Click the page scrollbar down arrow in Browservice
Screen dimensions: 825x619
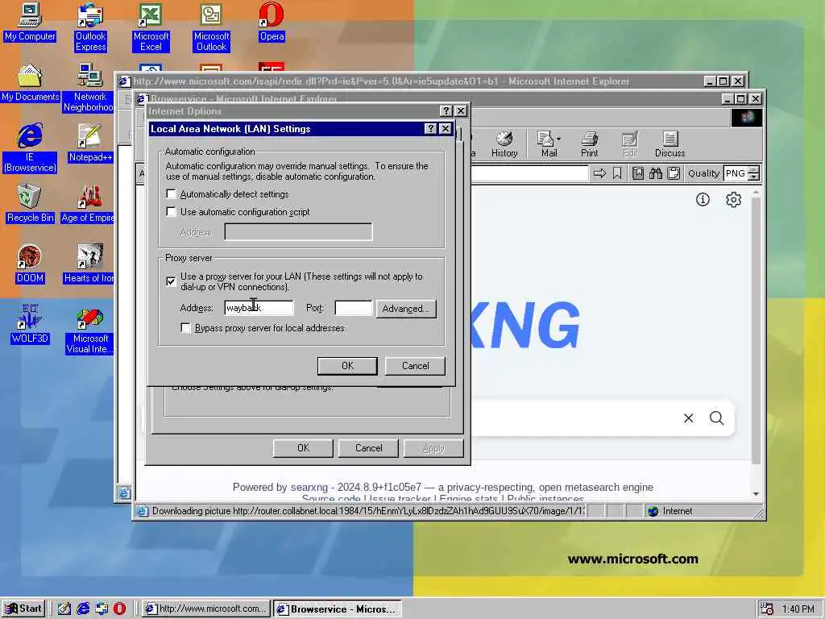756,494
